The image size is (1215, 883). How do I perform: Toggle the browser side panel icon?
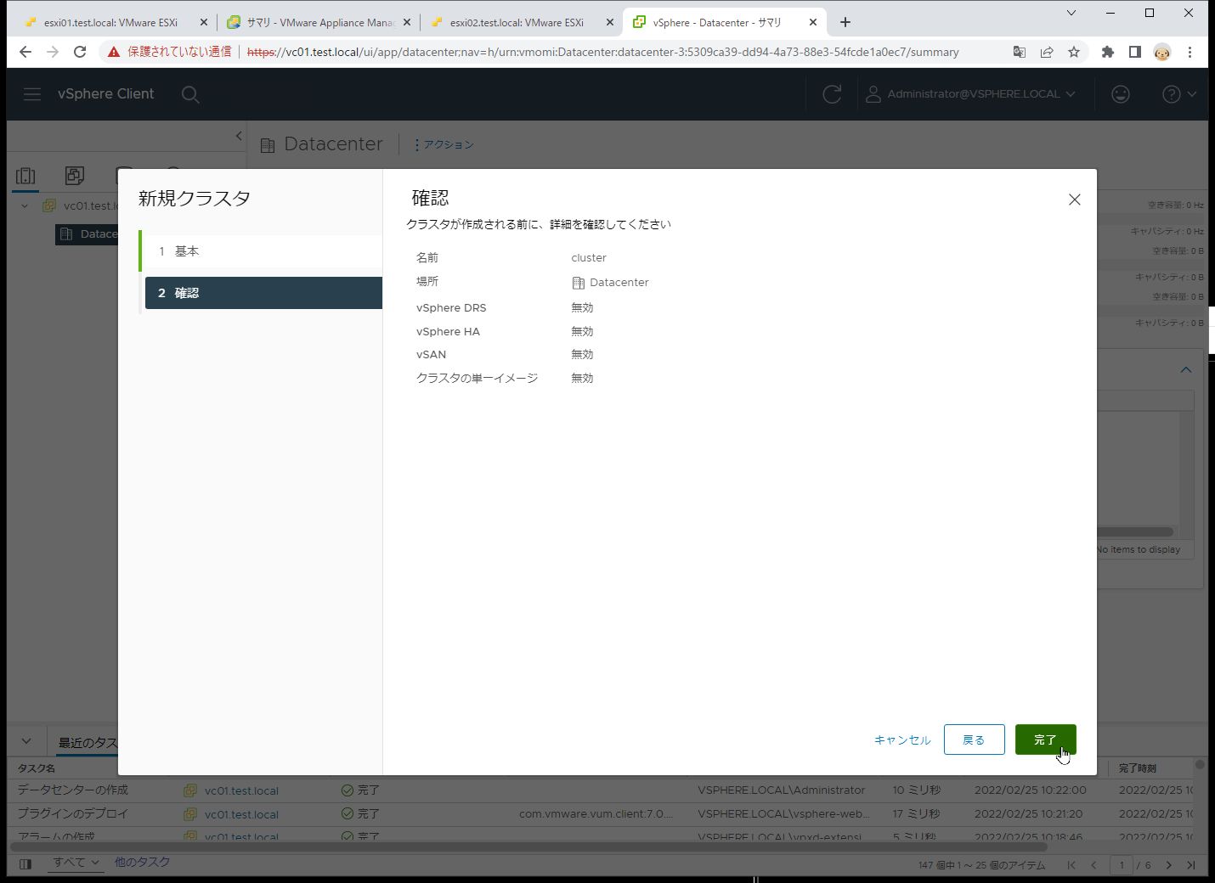pyautogui.click(x=1134, y=53)
